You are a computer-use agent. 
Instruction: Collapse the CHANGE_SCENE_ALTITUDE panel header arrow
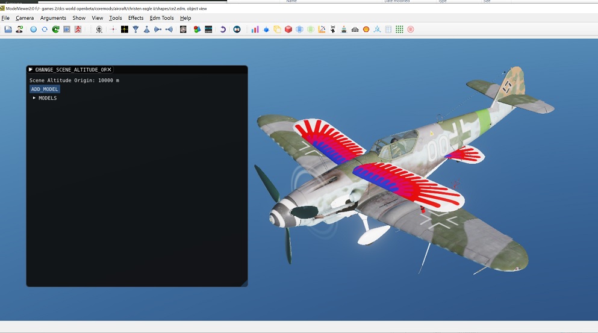[x=31, y=69]
